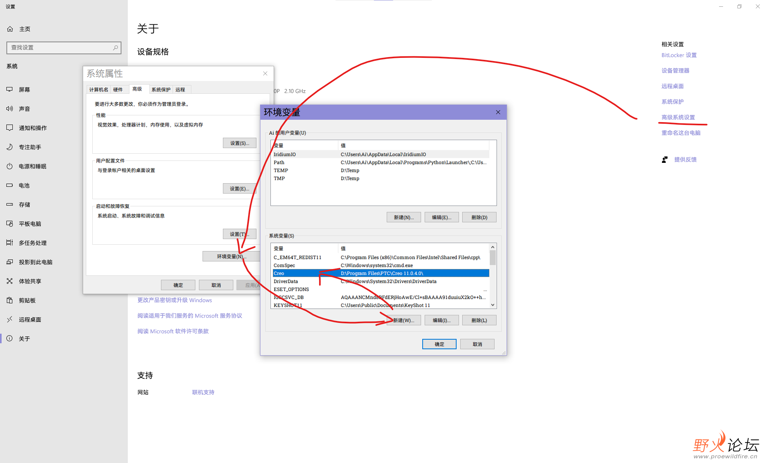Open Clipboard icon in sidebar
Screen dimensions: 767x463
click(x=10, y=300)
